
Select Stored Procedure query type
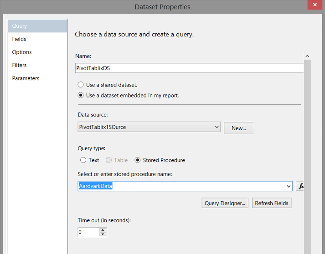(x=137, y=160)
